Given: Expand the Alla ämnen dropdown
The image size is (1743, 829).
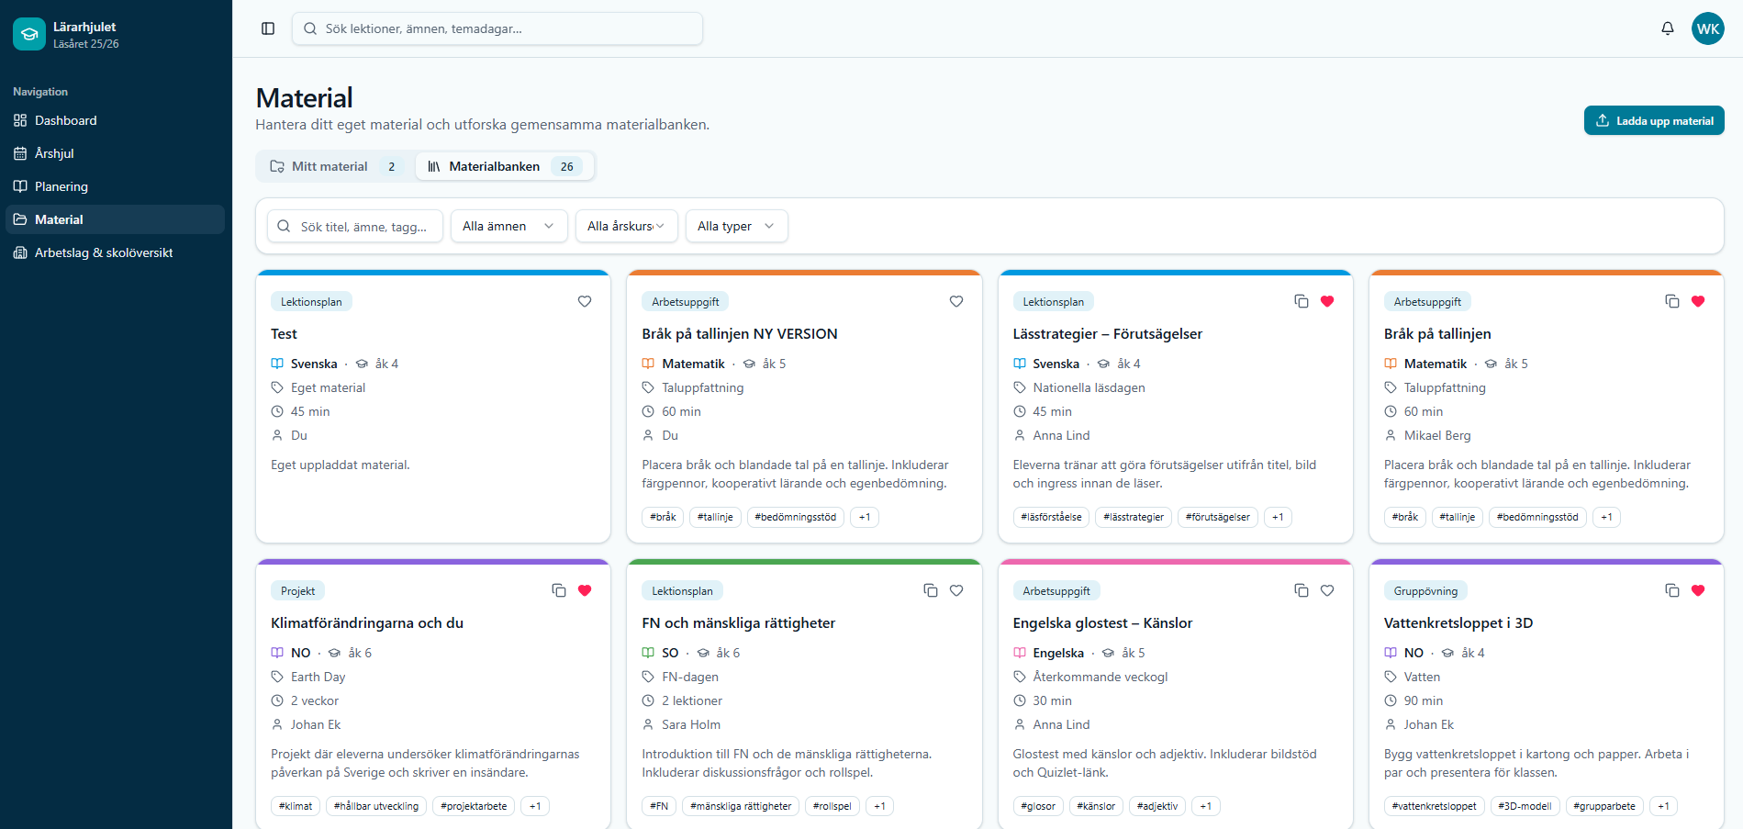Looking at the screenshot, I should (508, 226).
